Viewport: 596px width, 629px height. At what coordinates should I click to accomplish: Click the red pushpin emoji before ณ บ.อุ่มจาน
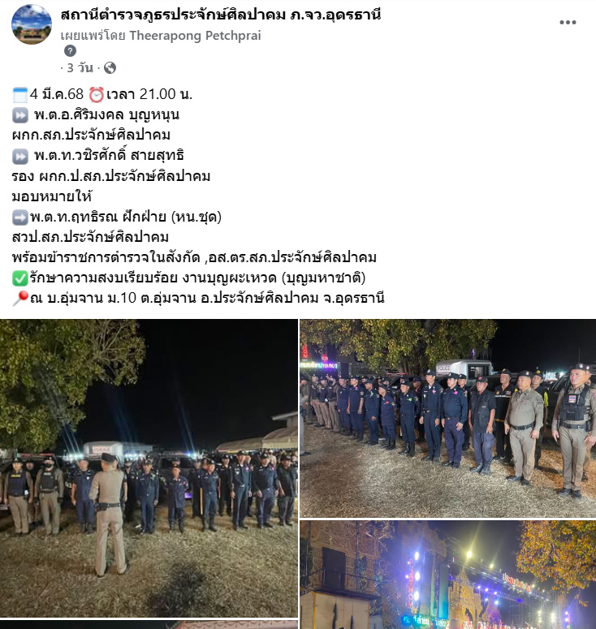click(20, 299)
